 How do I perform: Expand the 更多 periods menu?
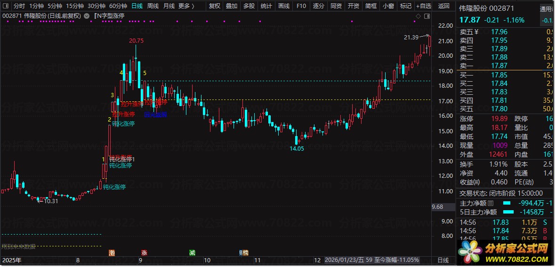(x=186, y=6)
